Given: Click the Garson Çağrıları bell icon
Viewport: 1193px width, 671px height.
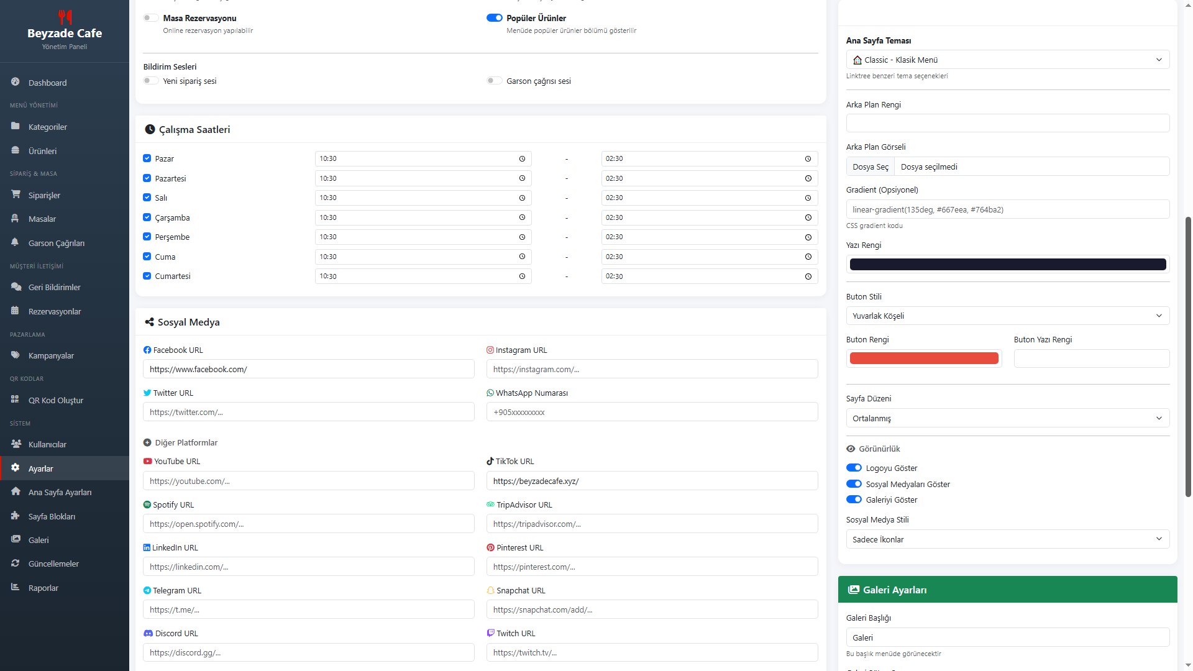Looking at the screenshot, I should tap(15, 242).
